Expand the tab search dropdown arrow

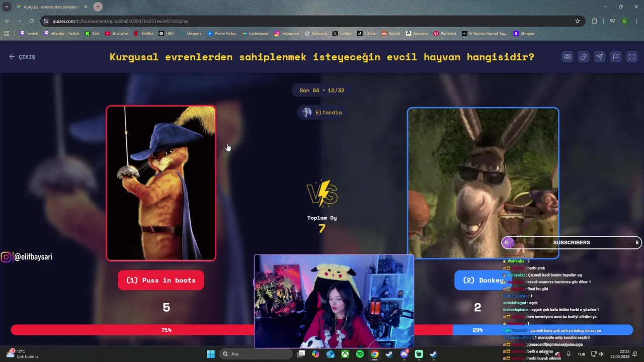point(7,7)
